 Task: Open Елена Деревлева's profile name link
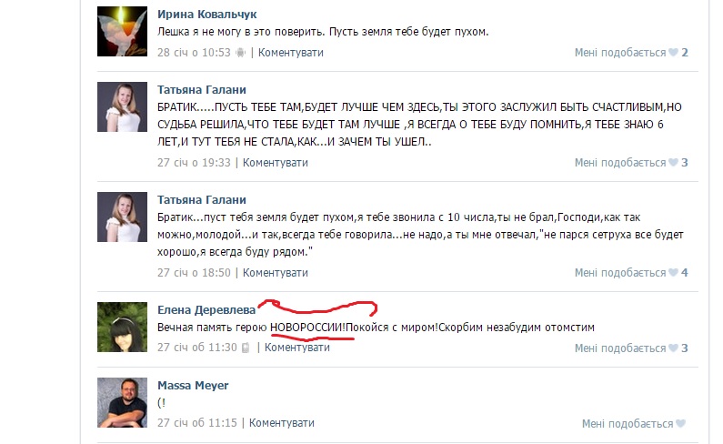tap(206, 309)
